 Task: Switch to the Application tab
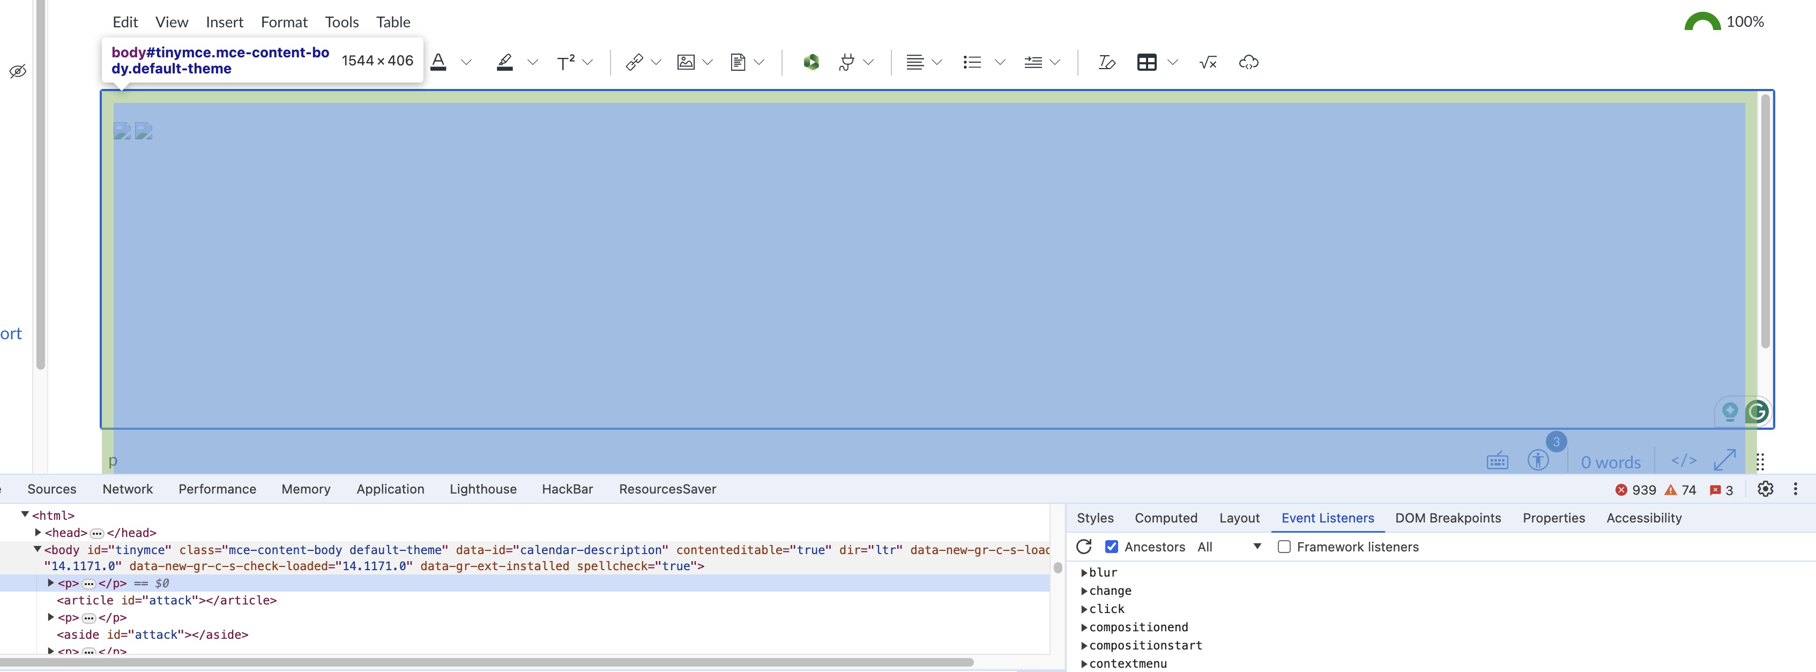pyautogui.click(x=391, y=489)
